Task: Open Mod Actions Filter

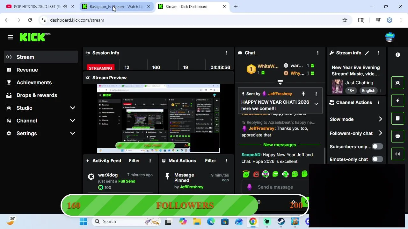Action: pos(210,161)
